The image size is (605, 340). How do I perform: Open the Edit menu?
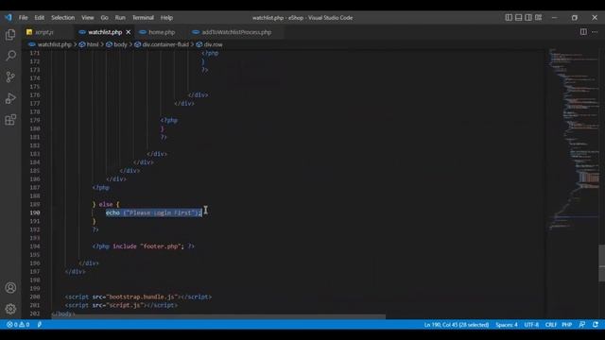pyautogui.click(x=40, y=17)
